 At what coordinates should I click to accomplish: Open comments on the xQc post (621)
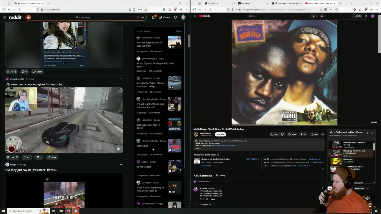(x=27, y=157)
